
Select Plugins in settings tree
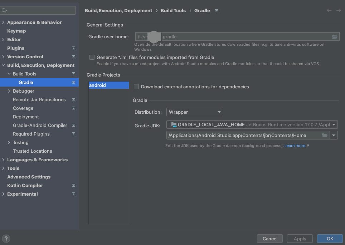(16, 48)
